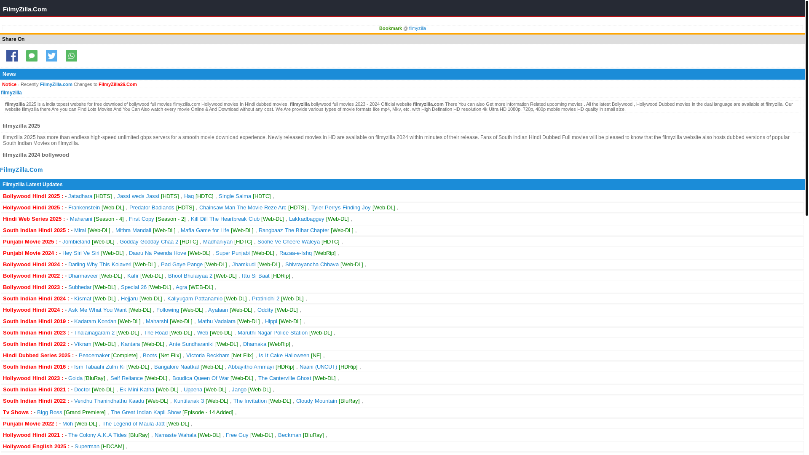Open Superman HDCAM movie link
Image resolution: width=809 pixels, height=455 pixels.
(x=87, y=447)
